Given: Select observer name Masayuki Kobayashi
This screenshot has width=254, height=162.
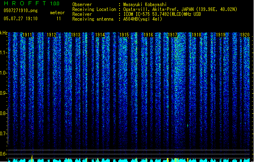Looking at the screenshot, I should 145,4.
